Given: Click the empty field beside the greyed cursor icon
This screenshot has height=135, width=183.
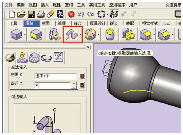Looking at the screenshot, I should [x=155, y=14].
